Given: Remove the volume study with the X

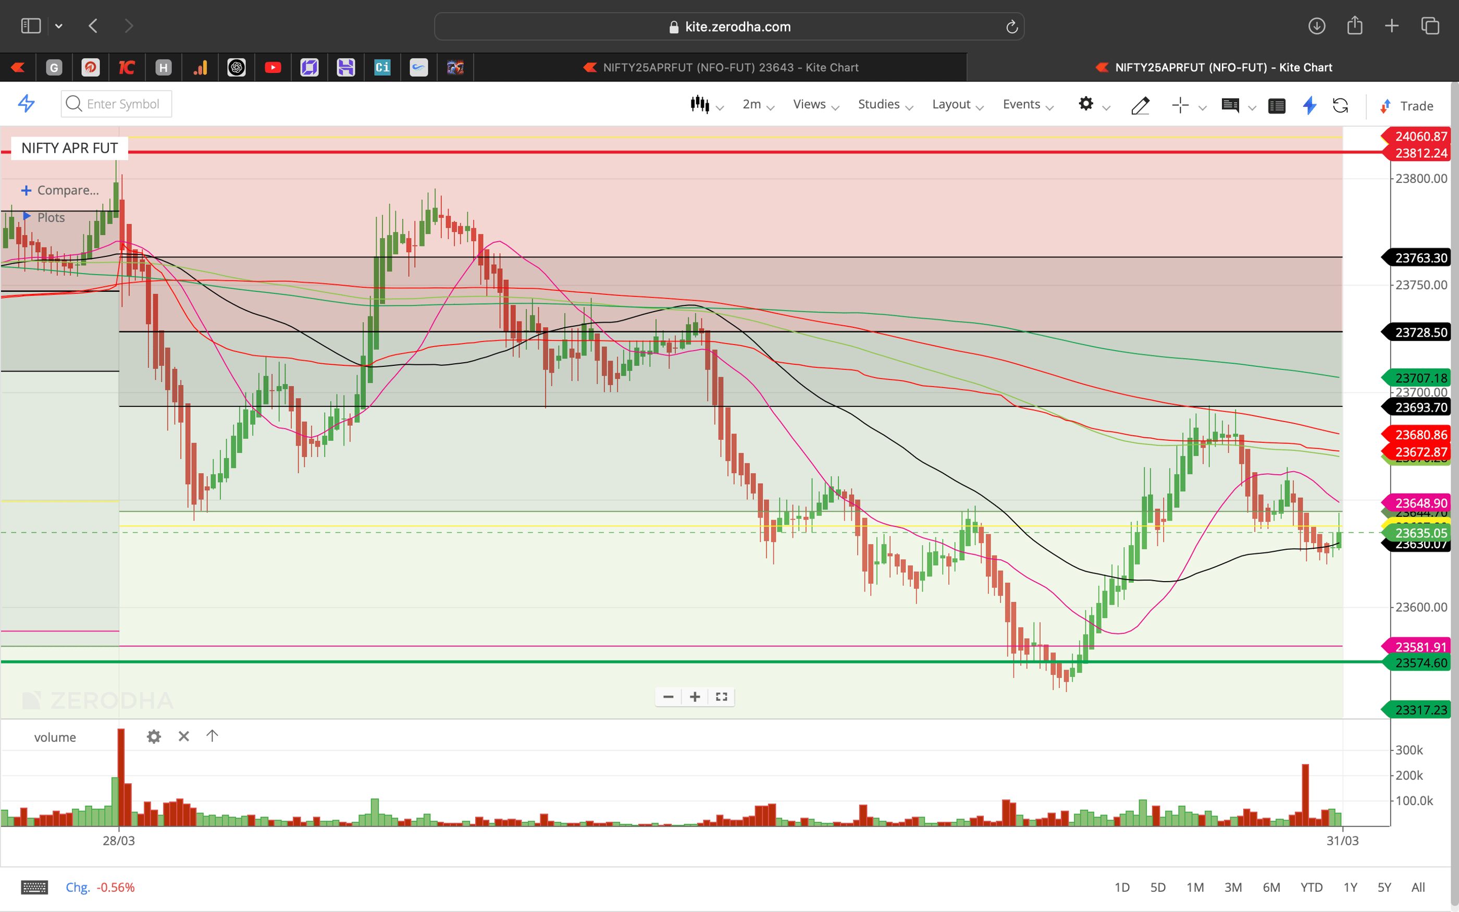Looking at the screenshot, I should [x=183, y=736].
